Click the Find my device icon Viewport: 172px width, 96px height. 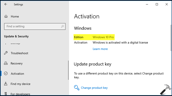point(6,84)
